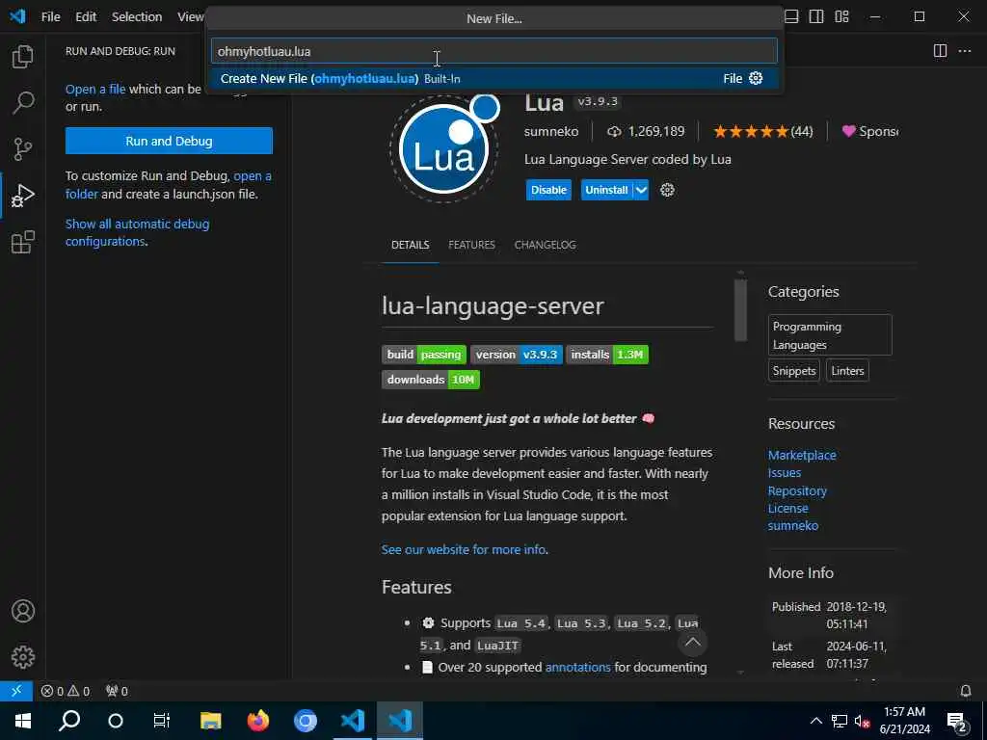987x740 pixels.
Task: Select Create New File ohmyhotluau.lua entry
Action: click(x=494, y=79)
